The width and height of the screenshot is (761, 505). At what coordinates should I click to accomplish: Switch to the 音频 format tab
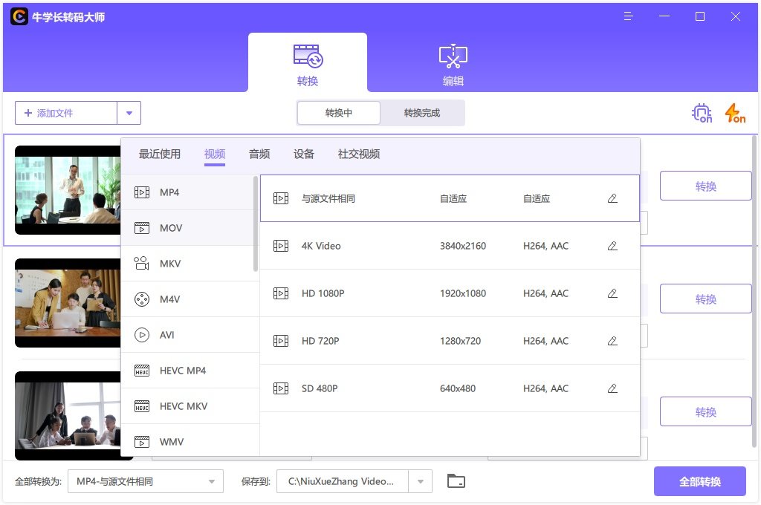[259, 154]
